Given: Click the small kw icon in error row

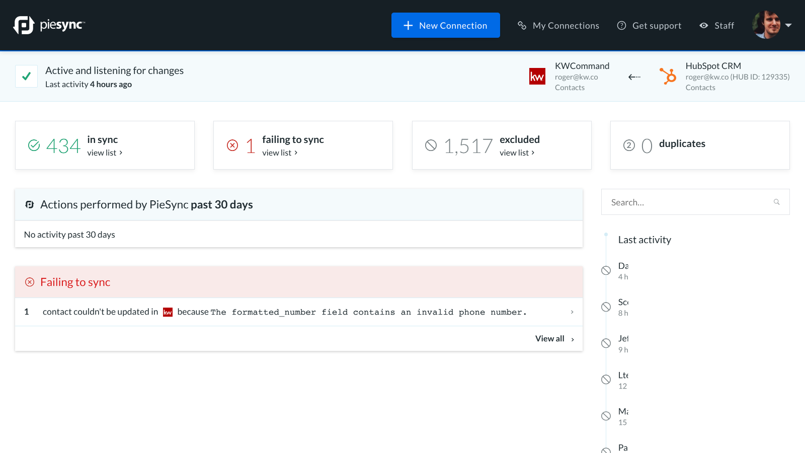Looking at the screenshot, I should [x=168, y=312].
